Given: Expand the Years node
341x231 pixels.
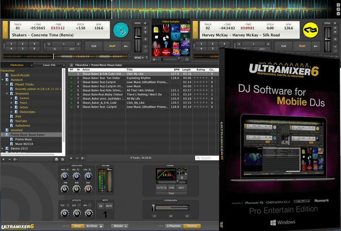Looking at the screenshot, I should [x=12, y=102].
